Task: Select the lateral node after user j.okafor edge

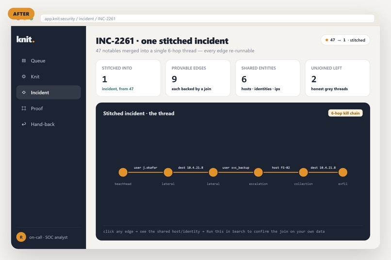Action: pyautogui.click(x=168, y=172)
